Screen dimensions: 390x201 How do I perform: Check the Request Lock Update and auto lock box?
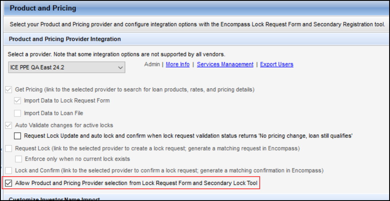[18, 136]
